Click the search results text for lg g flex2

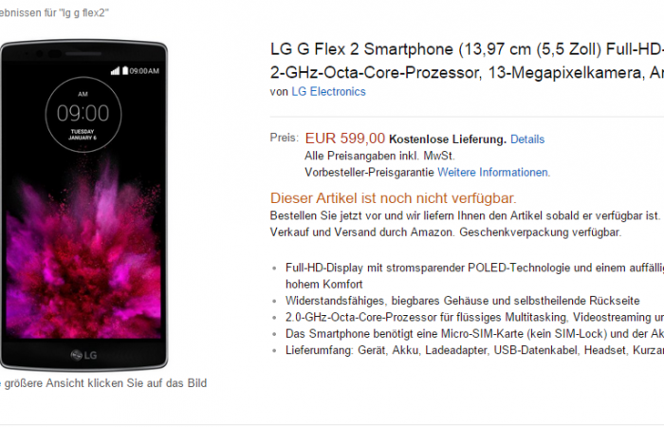tap(54, 12)
